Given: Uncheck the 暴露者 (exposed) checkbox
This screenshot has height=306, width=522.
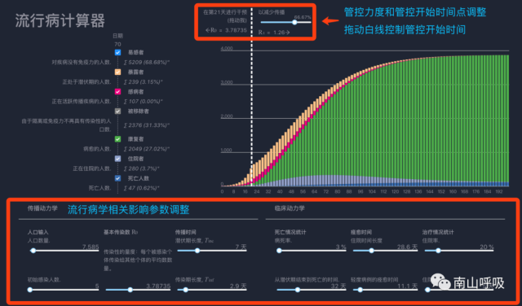Looking at the screenshot, I should pyautogui.click(x=117, y=72).
